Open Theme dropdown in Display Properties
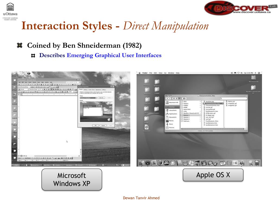This screenshot has width=278, height=208. tap(89, 98)
